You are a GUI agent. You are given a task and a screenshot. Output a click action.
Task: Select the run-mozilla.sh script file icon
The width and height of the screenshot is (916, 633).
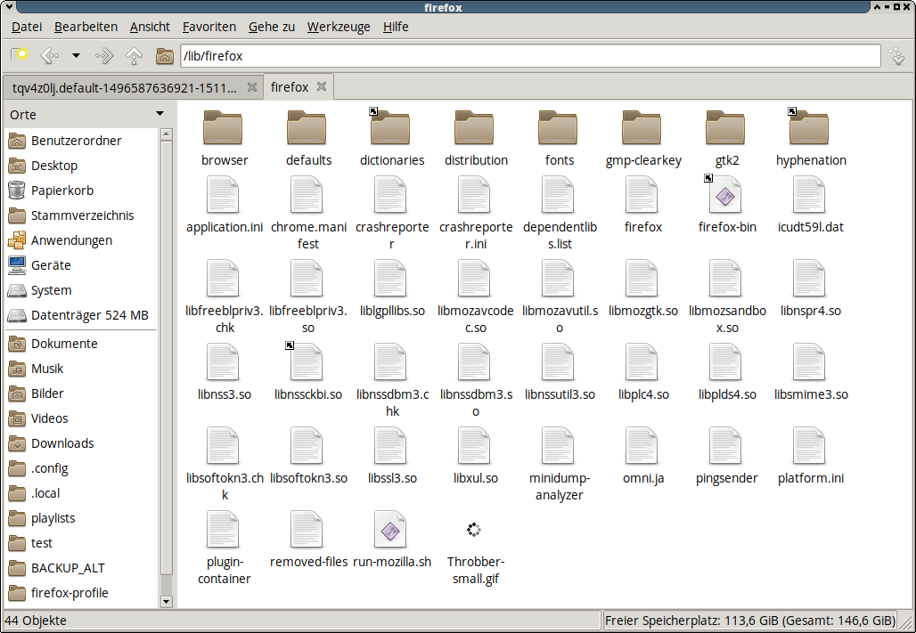click(390, 530)
